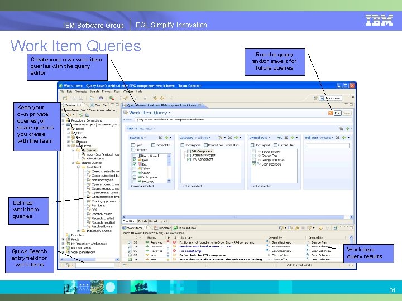The width and height of the screenshot is (402, 301).
Task: Switch to the Team Advisor tab
Action: coord(185,228)
